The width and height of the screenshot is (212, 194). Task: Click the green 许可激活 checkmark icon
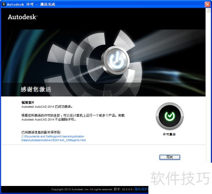(x=170, y=116)
